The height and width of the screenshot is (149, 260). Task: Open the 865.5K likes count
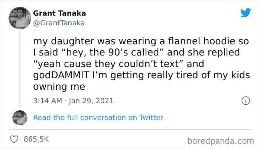pos(36,139)
